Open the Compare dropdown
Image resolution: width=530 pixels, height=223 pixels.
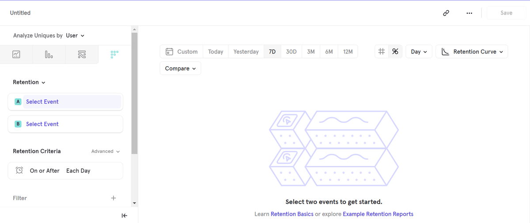coord(180,68)
